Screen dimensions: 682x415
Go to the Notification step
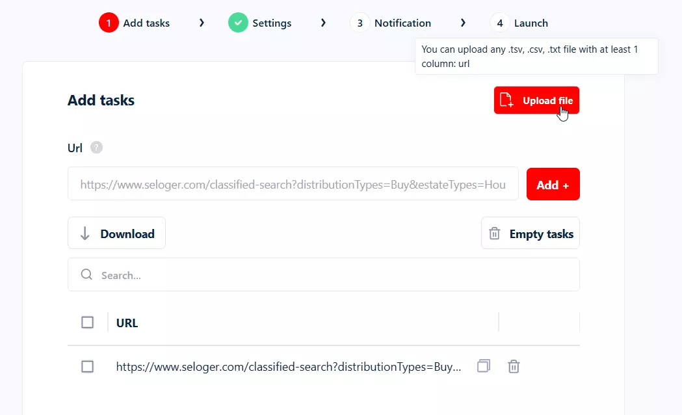391,23
